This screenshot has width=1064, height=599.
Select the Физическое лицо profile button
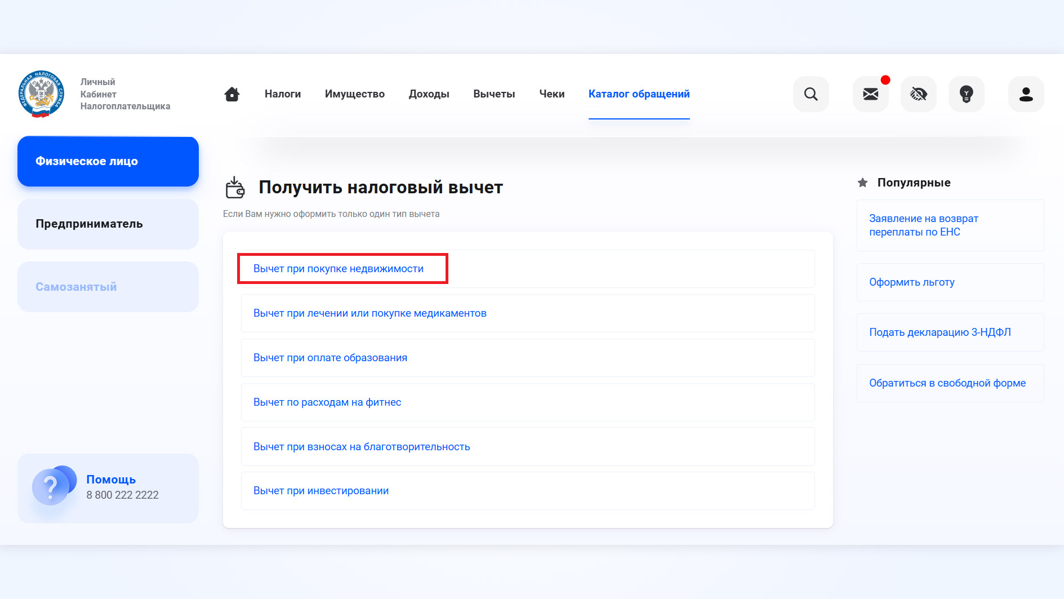pyautogui.click(x=108, y=161)
